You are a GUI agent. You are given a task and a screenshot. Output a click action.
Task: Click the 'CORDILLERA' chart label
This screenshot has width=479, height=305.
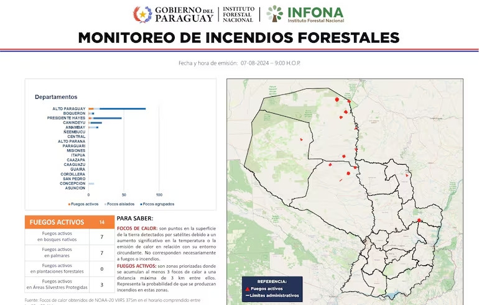pos(73,174)
